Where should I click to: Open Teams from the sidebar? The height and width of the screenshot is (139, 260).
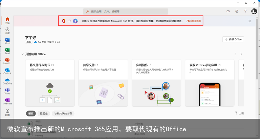click(x=7, y=91)
